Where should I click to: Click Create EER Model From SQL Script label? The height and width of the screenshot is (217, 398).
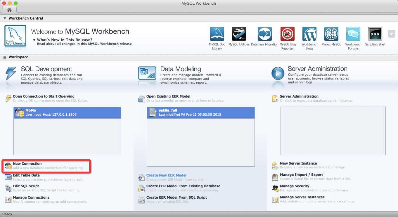click(176, 197)
